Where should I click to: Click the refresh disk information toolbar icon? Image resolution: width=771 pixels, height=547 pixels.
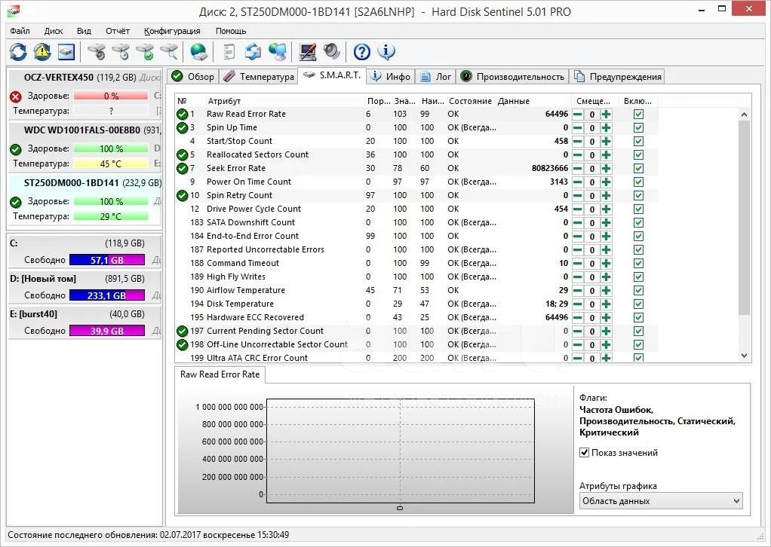click(18, 51)
